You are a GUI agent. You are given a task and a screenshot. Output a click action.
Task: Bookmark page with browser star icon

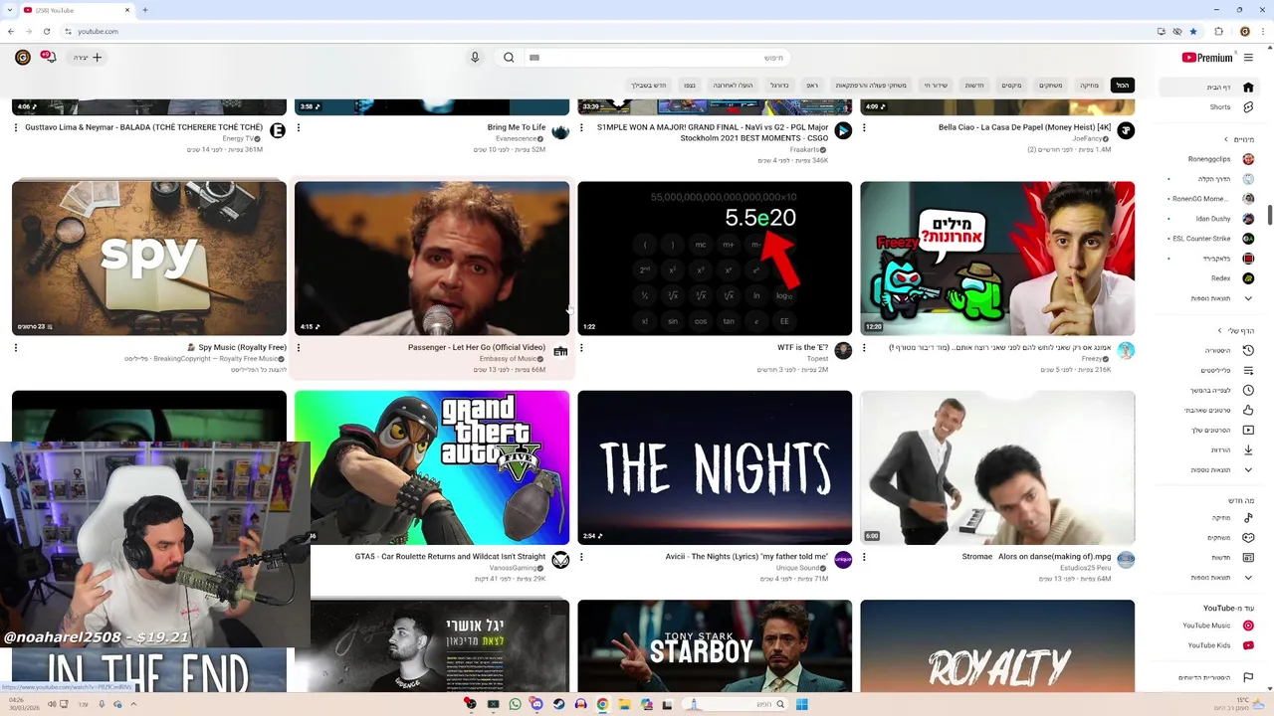(x=1193, y=31)
